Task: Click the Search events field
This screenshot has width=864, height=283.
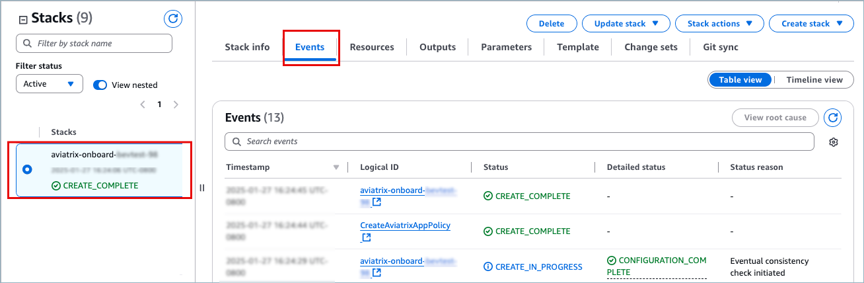Action: 519,141
